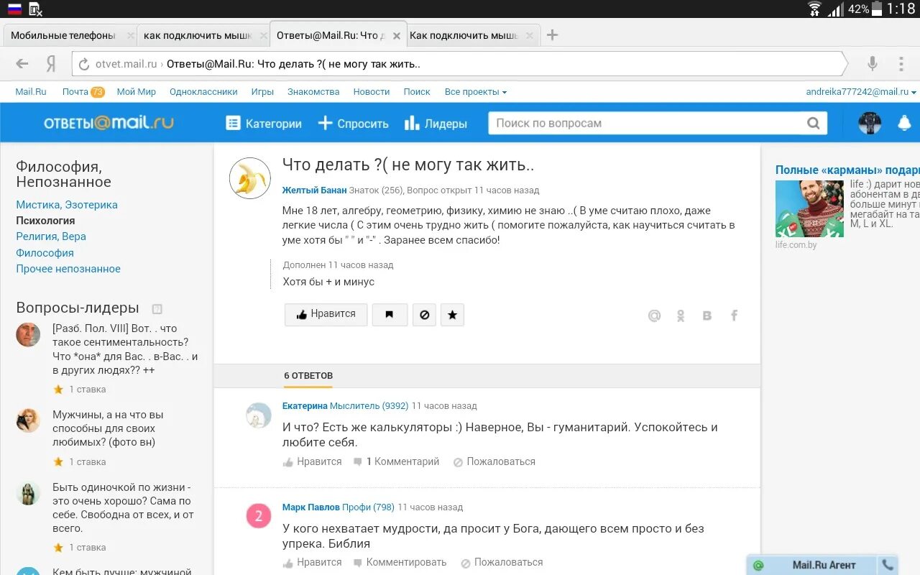
Task: Click help icon beside Вопросы-лидеры
Action: [x=157, y=309]
